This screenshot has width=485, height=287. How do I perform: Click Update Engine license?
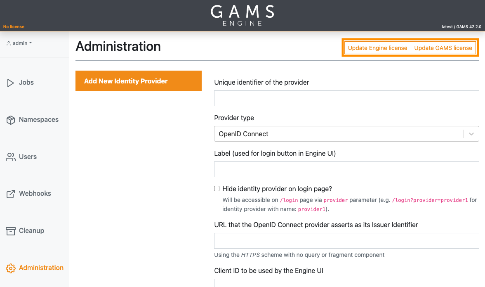377,48
